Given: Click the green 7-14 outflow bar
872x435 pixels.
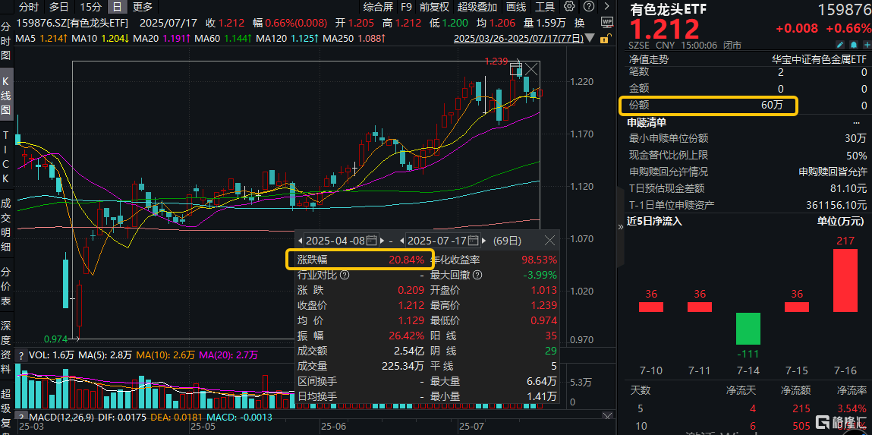Looking at the screenshot, I should (x=748, y=328).
